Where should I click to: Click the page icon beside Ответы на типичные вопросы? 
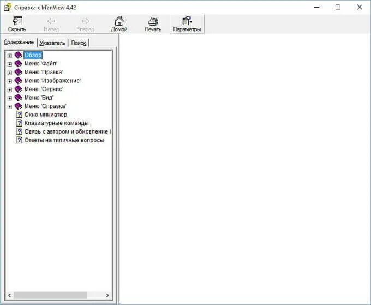(x=19, y=140)
